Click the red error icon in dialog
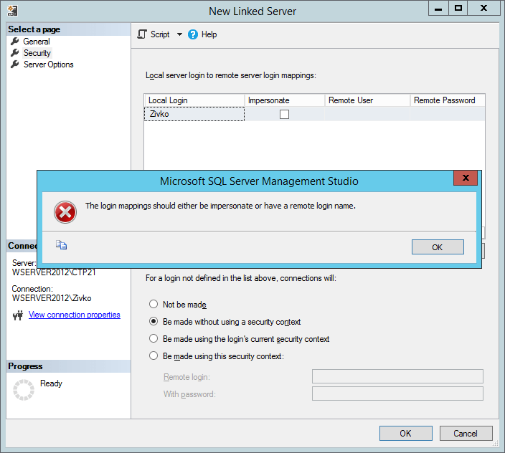 [65, 212]
